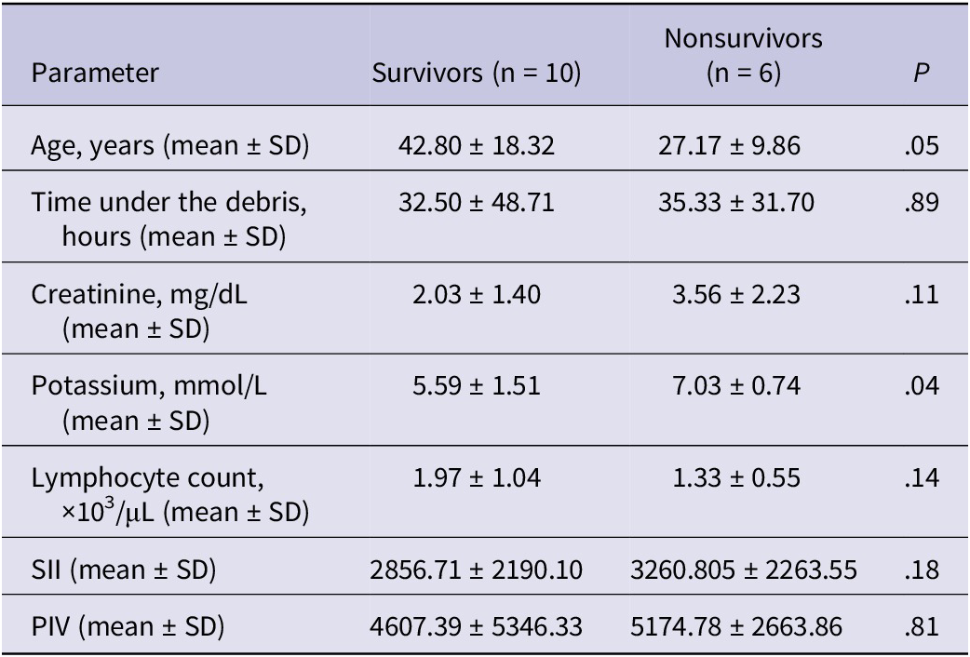970x657 pixels.
Task: Click the 35.33 ± 31.70 cell
Action: coord(743,203)
